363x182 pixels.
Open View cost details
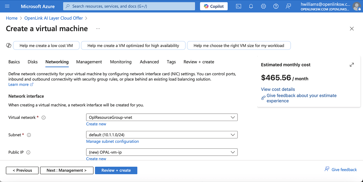click(x=278, y=89)
